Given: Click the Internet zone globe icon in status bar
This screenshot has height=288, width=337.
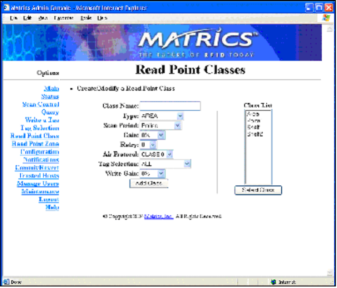Looking at the screenshot, I should click(273, 282).
